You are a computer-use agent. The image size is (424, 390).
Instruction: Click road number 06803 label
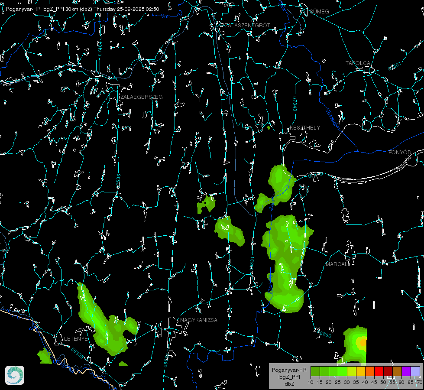point(324,333)
